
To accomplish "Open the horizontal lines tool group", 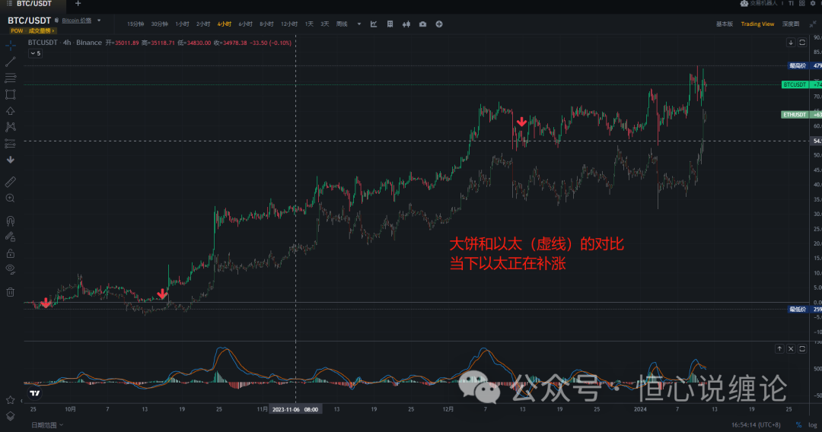I will (10, 78).
